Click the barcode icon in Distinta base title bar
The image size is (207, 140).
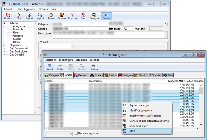(x=4, y=4)
